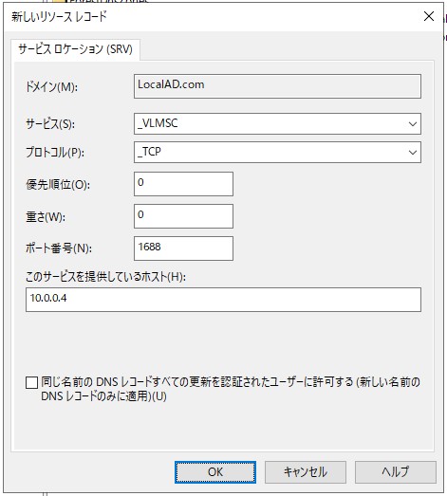Viewport: 447px width, 496px height.
Task: Open the サービス dropdown arrow
Action: (x=413, y=123)
